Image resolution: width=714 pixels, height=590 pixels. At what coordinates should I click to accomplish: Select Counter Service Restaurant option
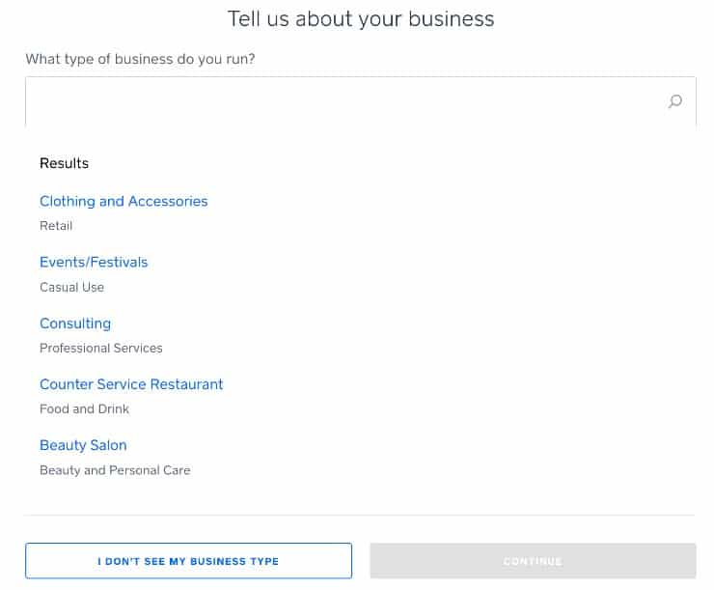131,384
